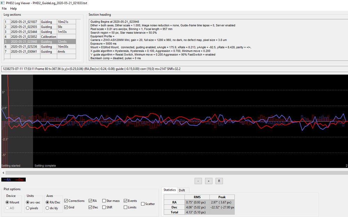The image size is (348, 217).
Task: Click the Settling complete event label
Action: [x=45, y=166]
